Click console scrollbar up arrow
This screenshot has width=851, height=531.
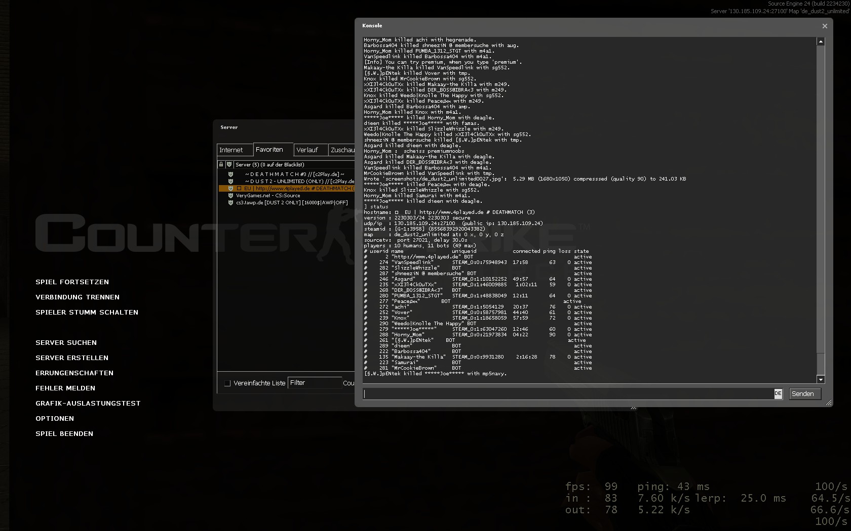(x=821, y=41)
